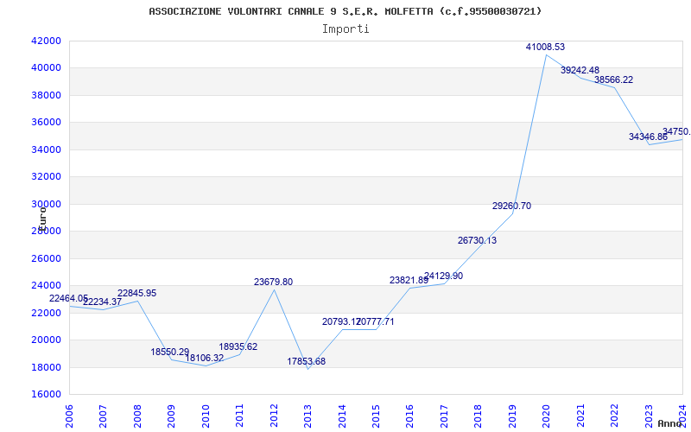The image size is (691, 432).
Task: Click data label 34346.86
Action: 649,137
